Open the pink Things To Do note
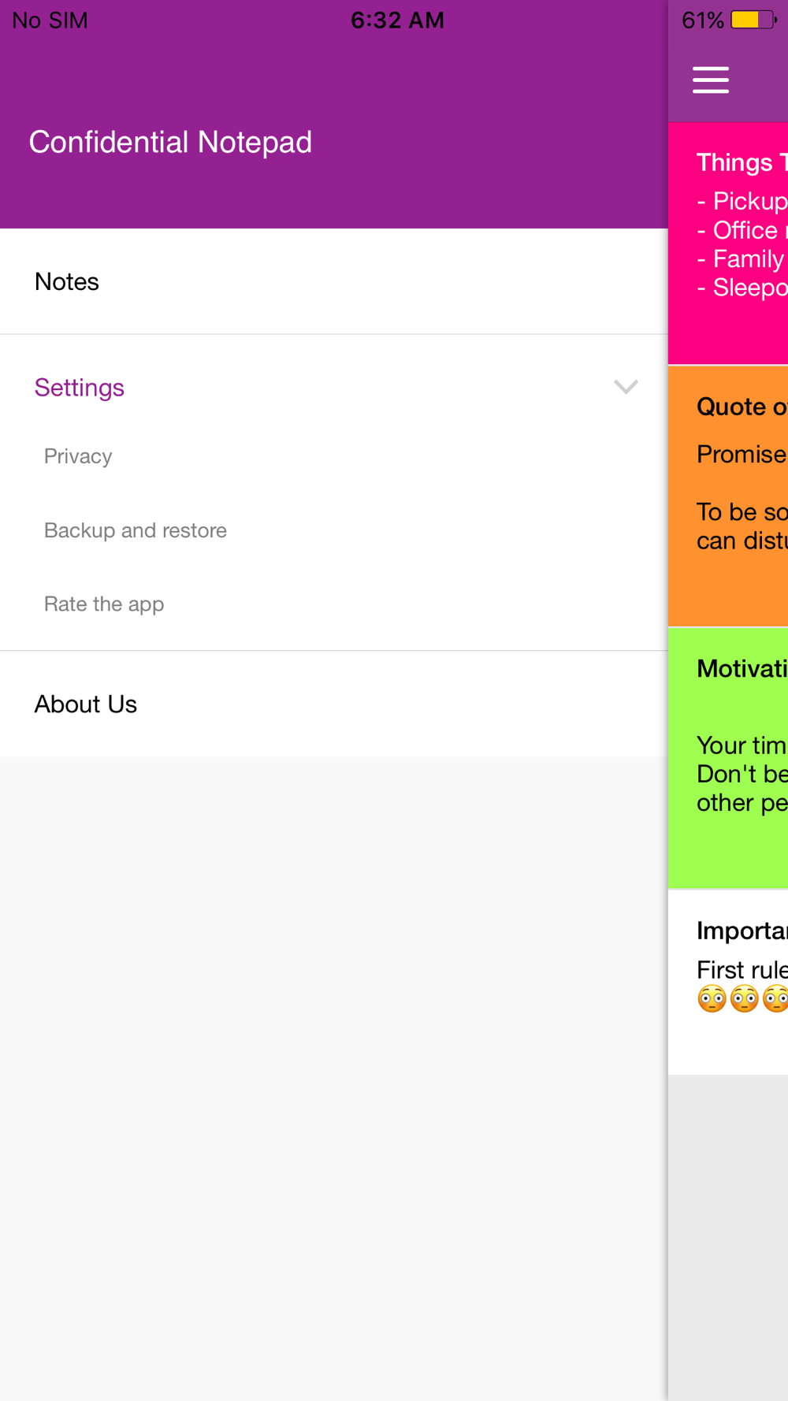Viewport: 788px width, 1401px height. tap(728, 243)
